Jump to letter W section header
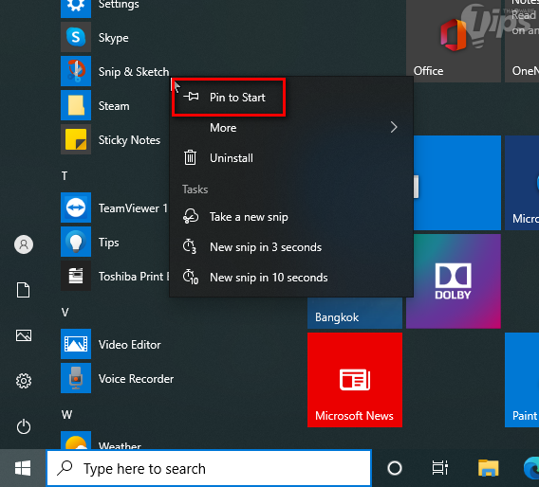This screenshot has height=487, width=539. click(x=66, y=415)
